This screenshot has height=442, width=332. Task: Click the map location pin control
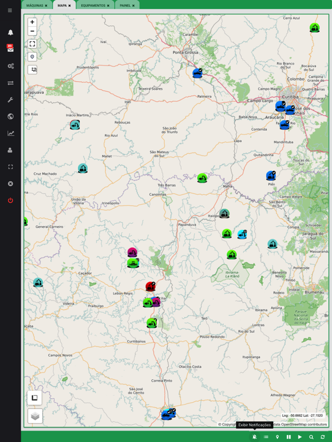pyautogui.click(x=32, y=56)
